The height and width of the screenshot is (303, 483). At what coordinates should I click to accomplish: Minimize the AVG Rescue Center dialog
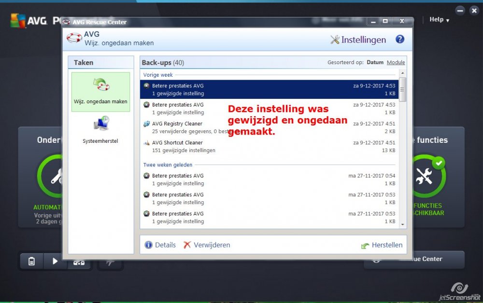point(373,21)
